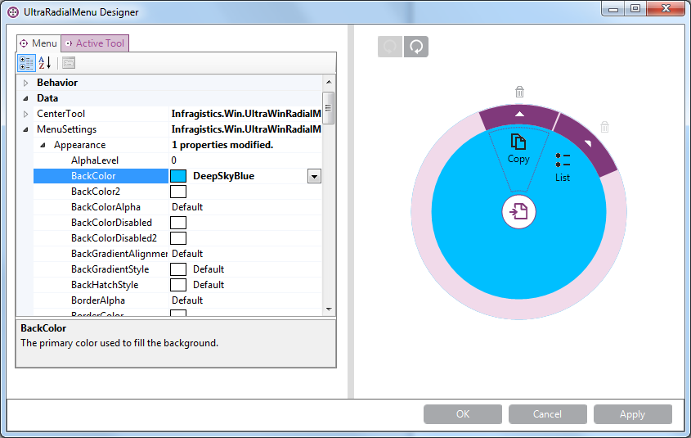
Task: Expand the CenterTool property
Action: click(25, 114)
